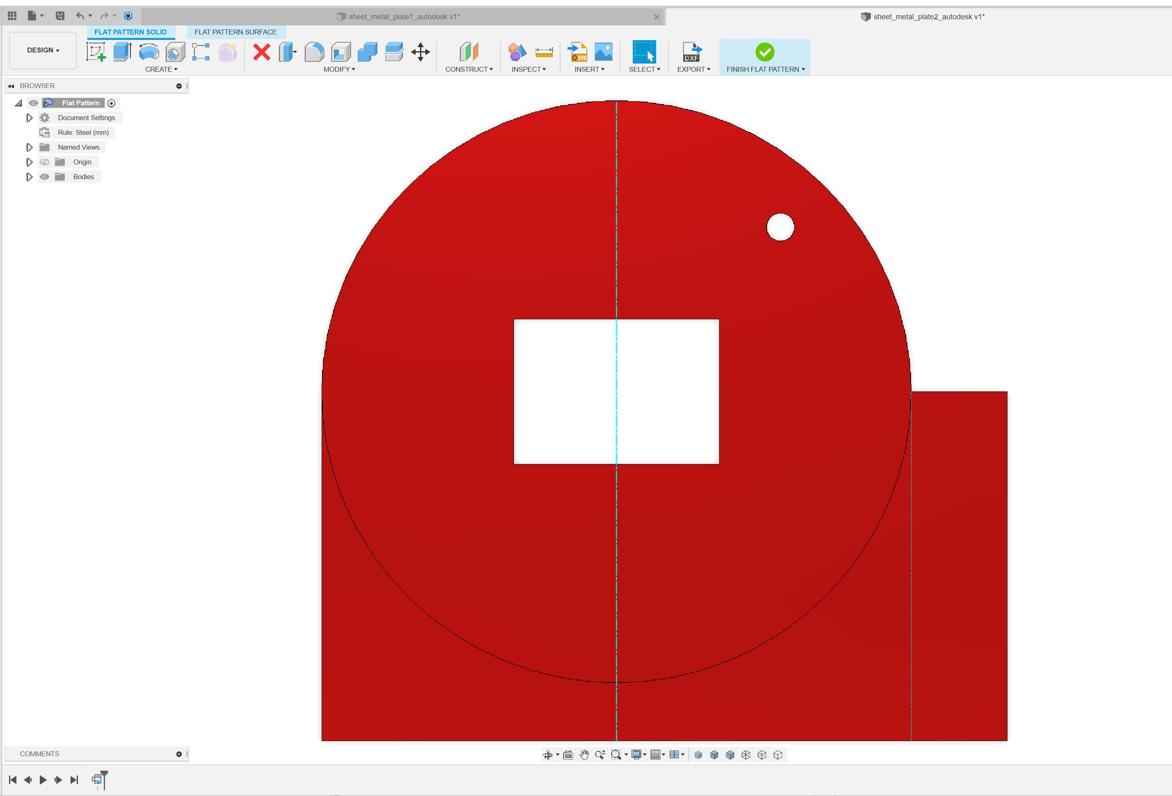Expand the Document Settings tree node
1172x796 pixels.
(29, 117)
